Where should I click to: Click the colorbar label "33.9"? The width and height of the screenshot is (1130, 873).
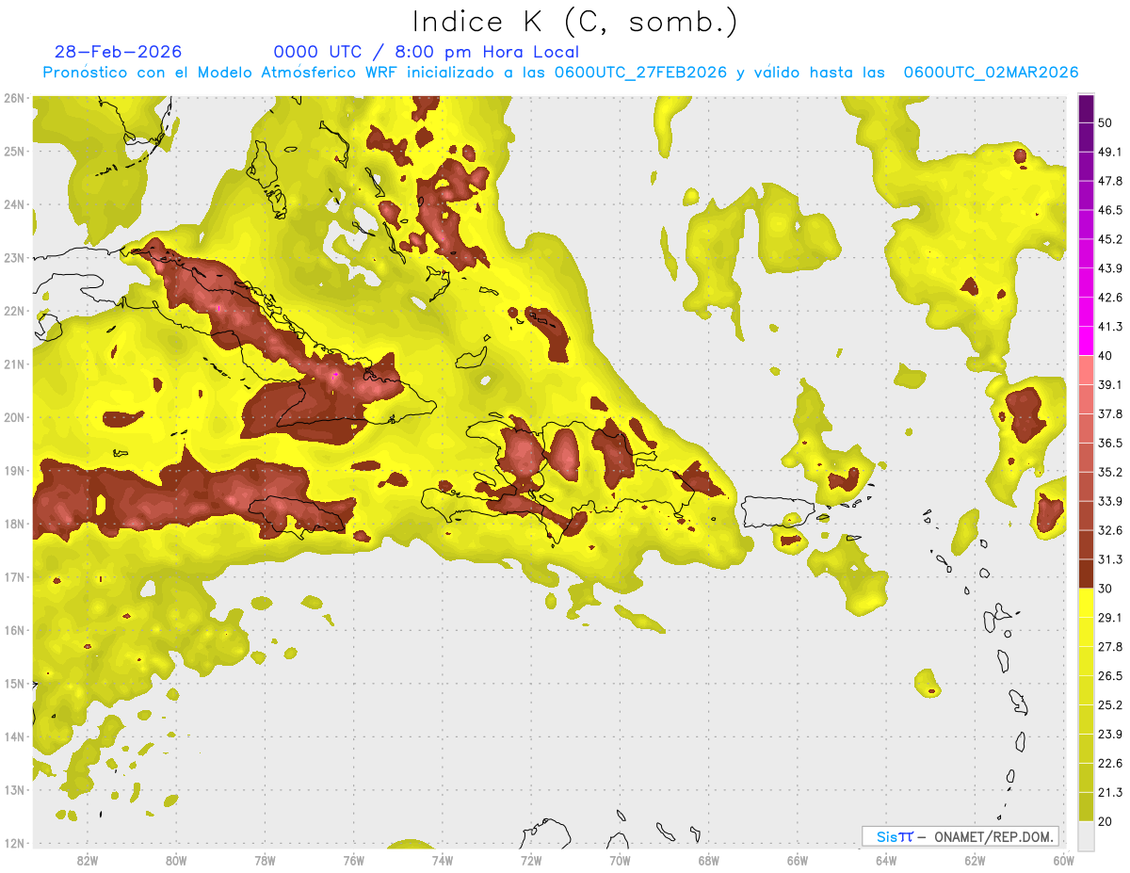(1110, 501)
